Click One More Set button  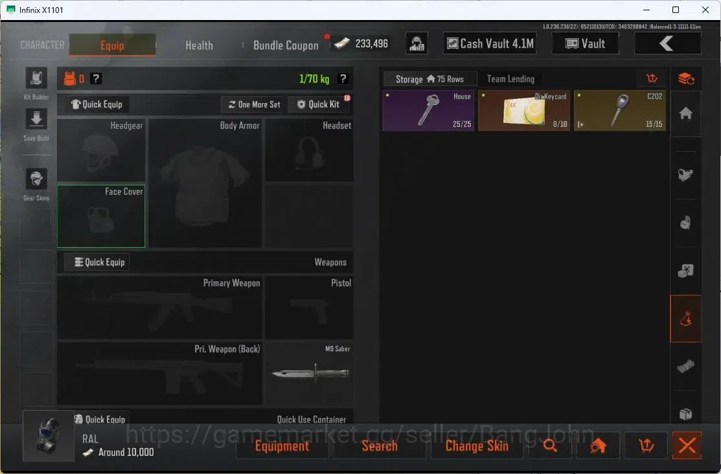coord(255,105)
